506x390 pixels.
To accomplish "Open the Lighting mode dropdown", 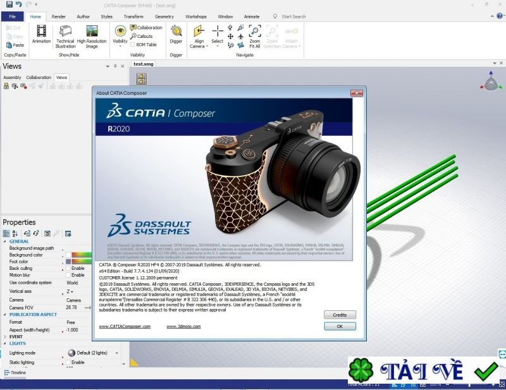I will (x=116, y=353).
